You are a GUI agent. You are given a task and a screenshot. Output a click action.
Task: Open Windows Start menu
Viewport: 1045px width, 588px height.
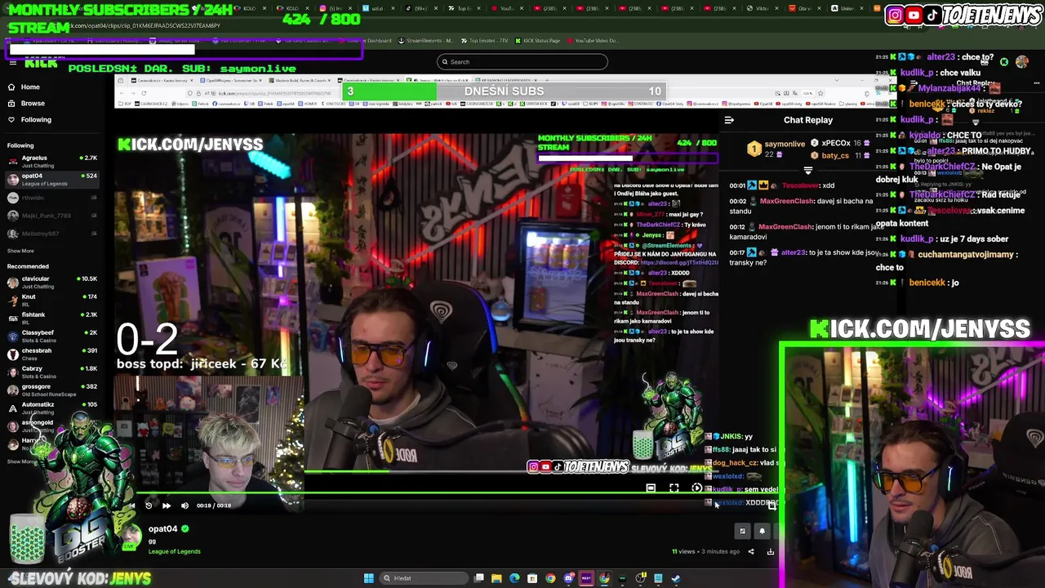[x=369, y=578]
